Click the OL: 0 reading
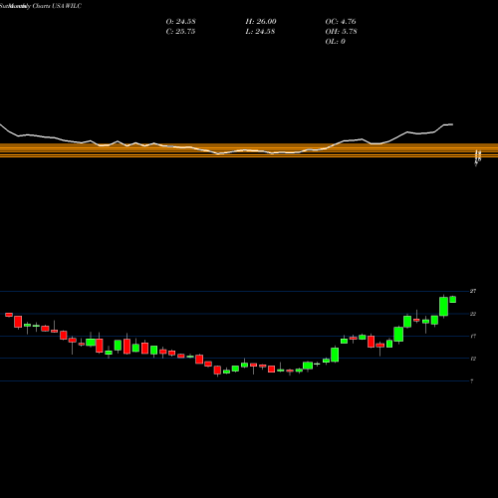498x498 pixels. coord(335,42)
